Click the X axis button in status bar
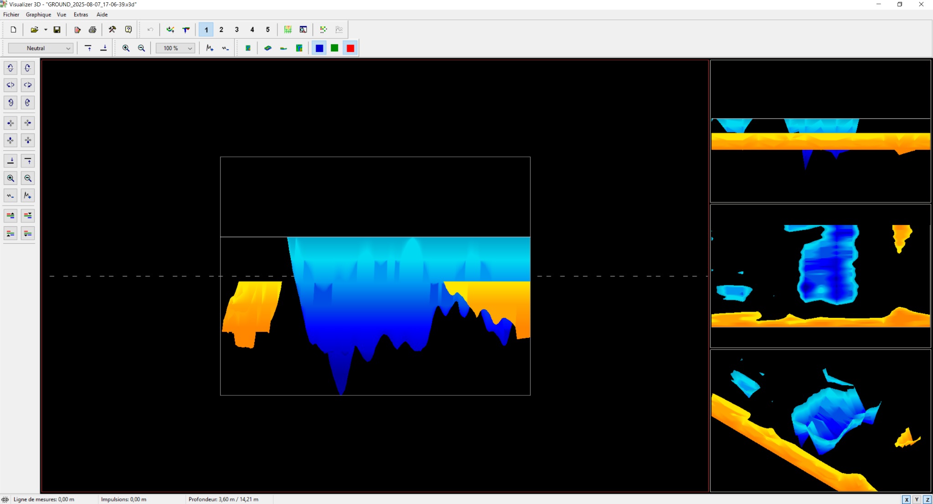 click(907, 499)
